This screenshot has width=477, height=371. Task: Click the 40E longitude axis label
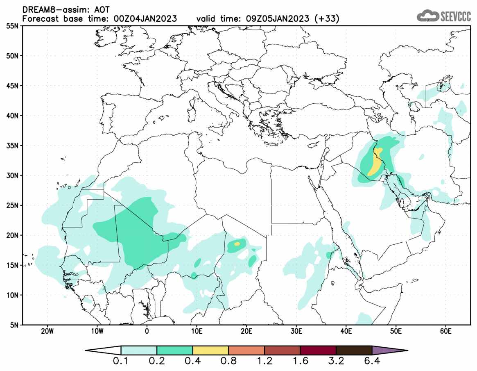(346, 331)
